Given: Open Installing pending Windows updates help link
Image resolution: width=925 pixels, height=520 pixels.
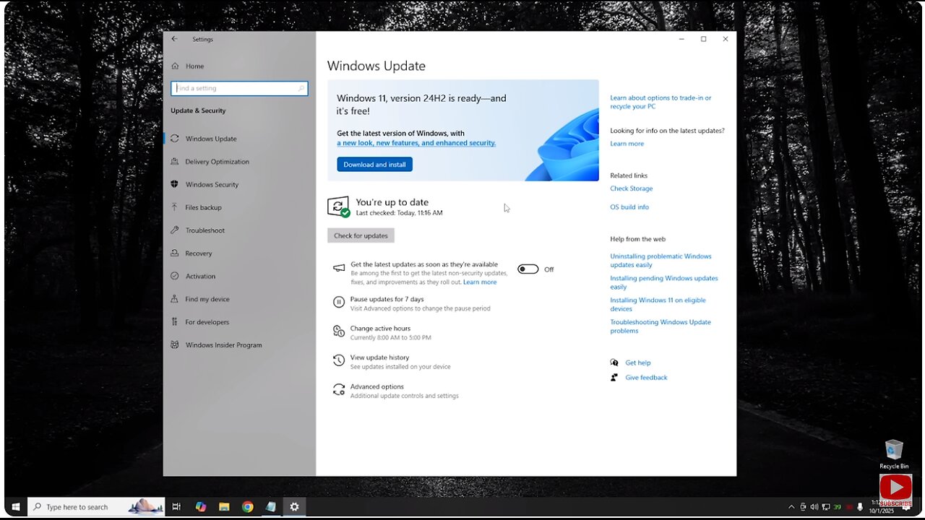Looking at the screenshot, I should pos(664,282).
